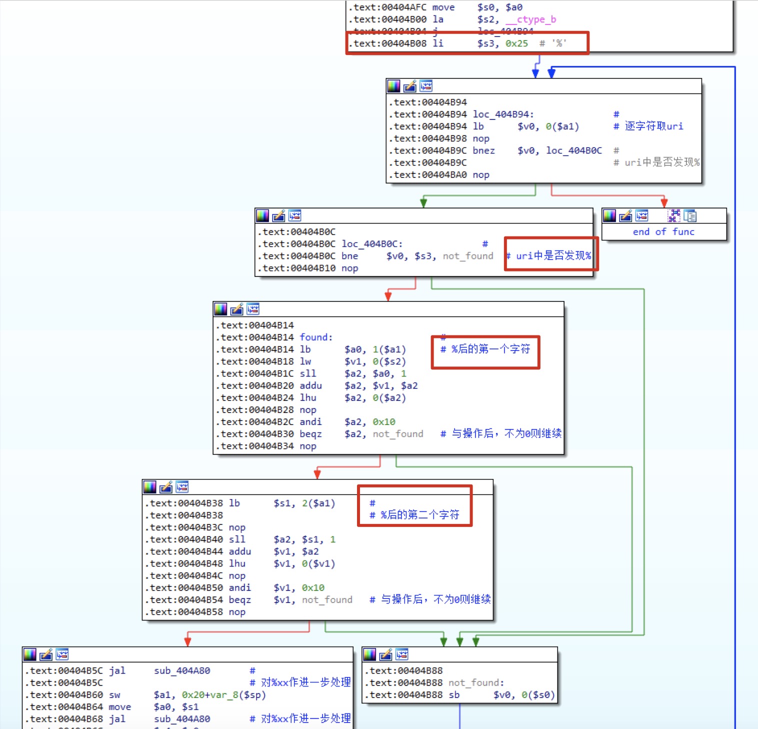Click the fourth header icon on the end of func node
Screen dimensions: 758x729
pyautogui.click(x=674, y=215)
